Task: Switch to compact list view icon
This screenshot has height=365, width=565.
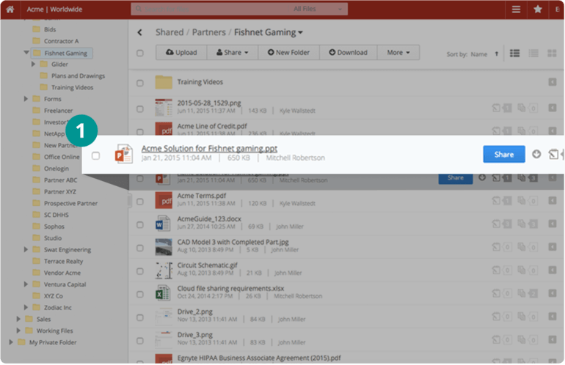Action: (533, 54)
